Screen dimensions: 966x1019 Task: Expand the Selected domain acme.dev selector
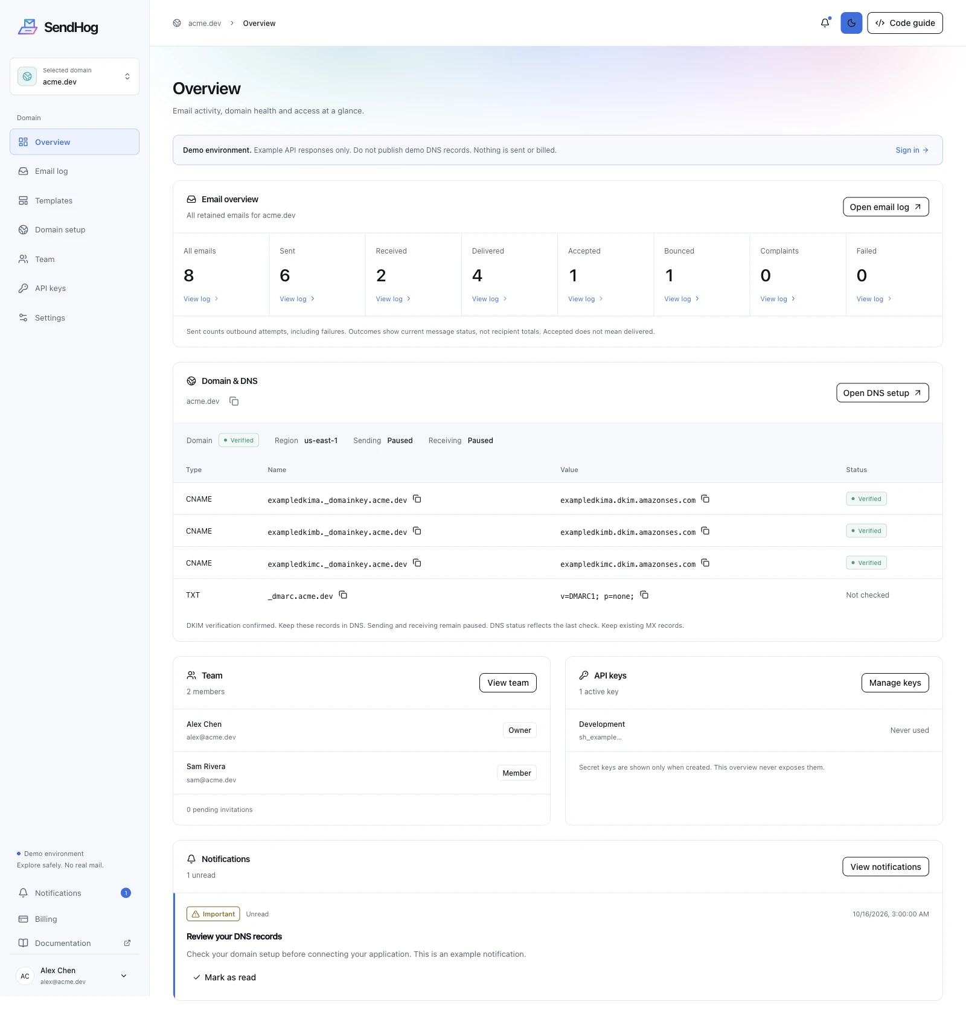pos(74,76)
